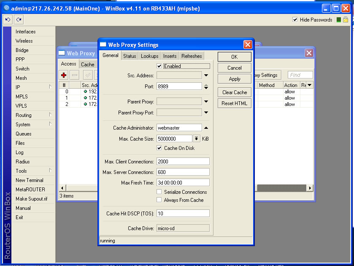
Task: Open the Cache tab in Web Proxy window
Action: pyautogui.click(x=88, y=65)
